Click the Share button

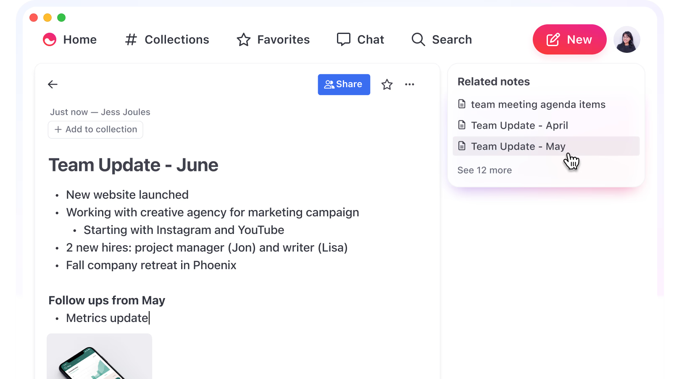point(344,84)
